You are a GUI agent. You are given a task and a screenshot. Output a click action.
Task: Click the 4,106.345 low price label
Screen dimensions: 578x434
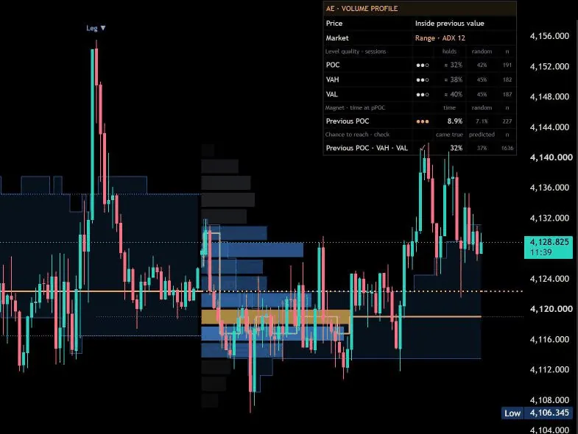click(549, 413)
